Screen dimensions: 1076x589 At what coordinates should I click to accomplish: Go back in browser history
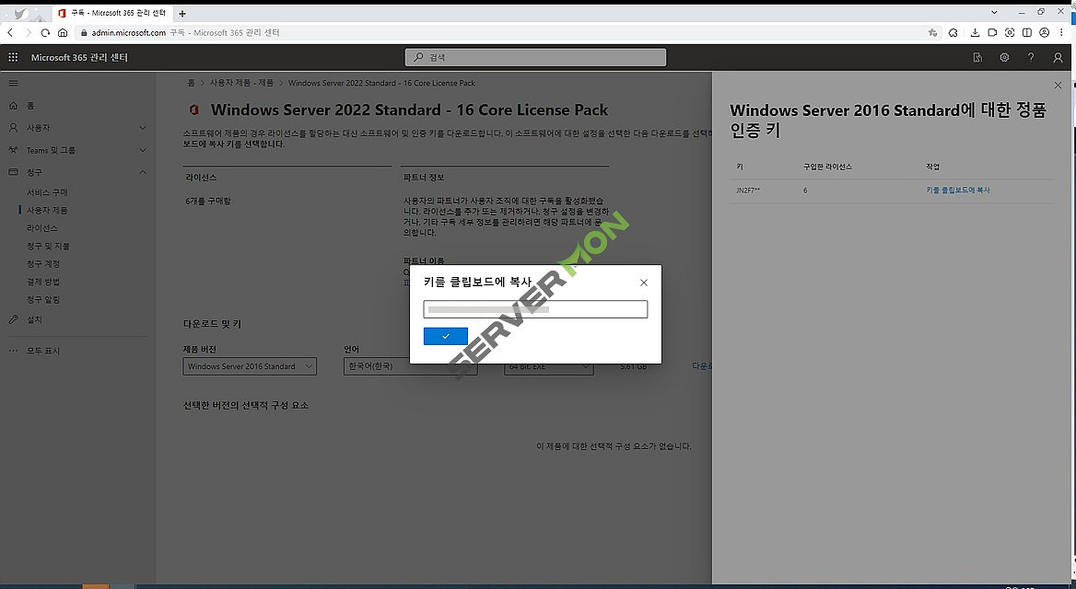click(x=10, y=32)
